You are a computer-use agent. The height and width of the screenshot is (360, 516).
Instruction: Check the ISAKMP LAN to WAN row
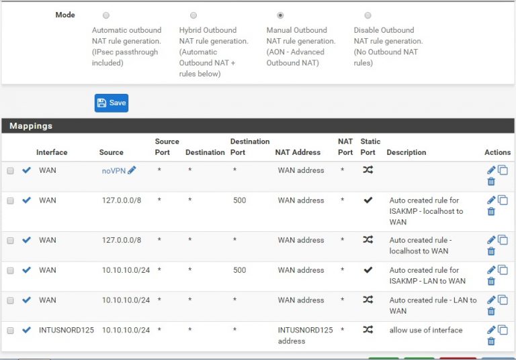click(10, 271)
